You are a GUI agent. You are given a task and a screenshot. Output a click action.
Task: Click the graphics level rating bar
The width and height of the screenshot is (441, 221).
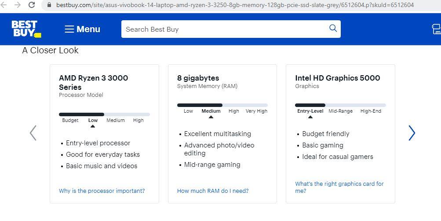[x=340, y=105]
